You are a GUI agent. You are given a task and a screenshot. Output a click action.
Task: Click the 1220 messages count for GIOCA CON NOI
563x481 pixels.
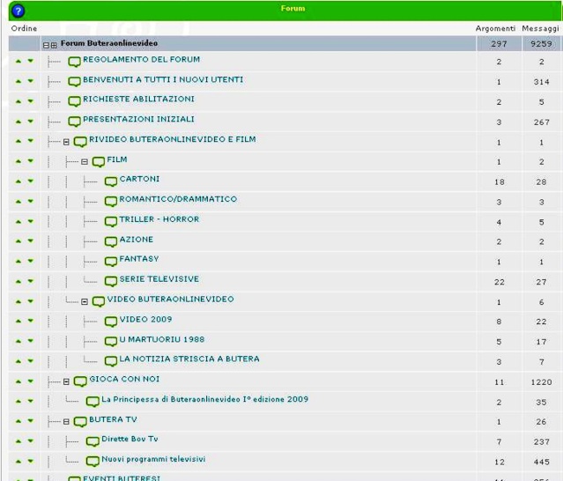541,382
